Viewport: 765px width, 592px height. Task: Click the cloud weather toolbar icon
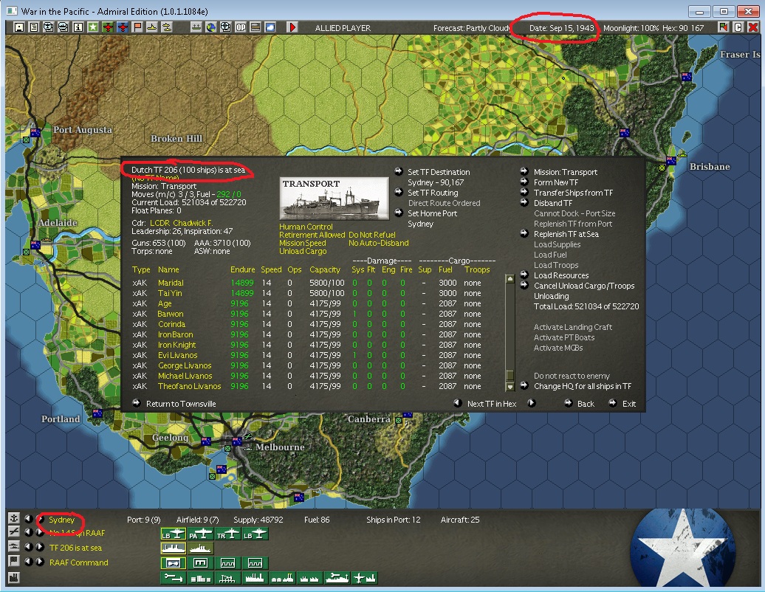click(x=270, y=27)
